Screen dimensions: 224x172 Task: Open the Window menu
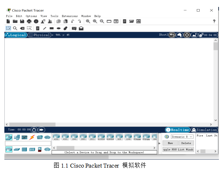pyautogui.click(x=86, y=16)
